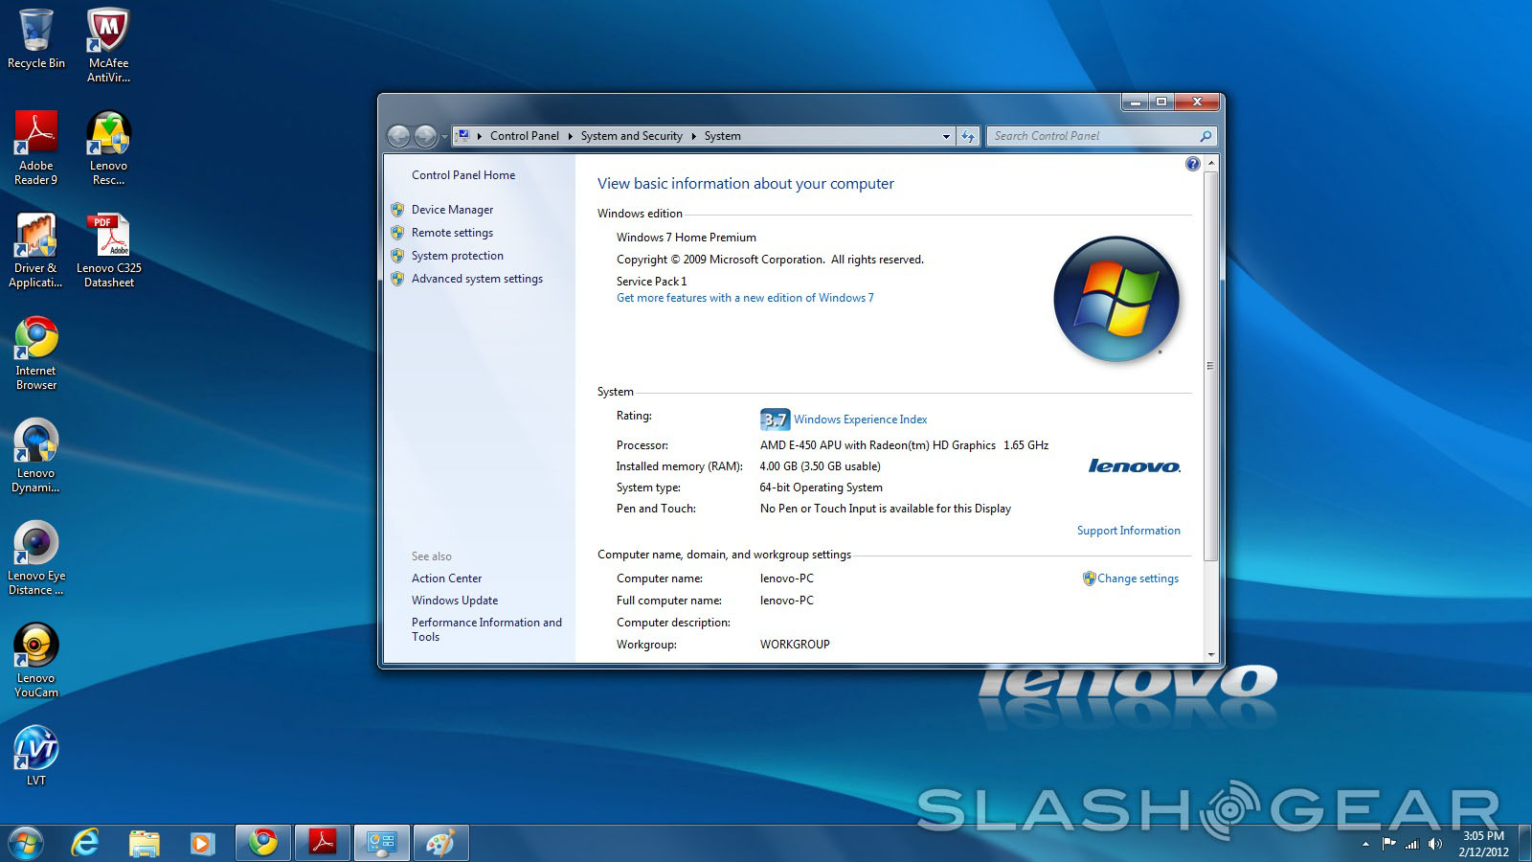Image resolution: width=1532 pixels, height=862 pixels.
Task: Click Get more features with new edition
Action: (745, 298)
